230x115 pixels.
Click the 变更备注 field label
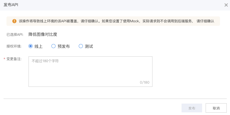point(14,59)
